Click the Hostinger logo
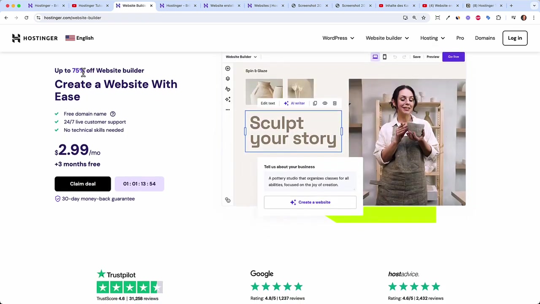The height and width of the screenshot is (304, 540). pos(35,38)
